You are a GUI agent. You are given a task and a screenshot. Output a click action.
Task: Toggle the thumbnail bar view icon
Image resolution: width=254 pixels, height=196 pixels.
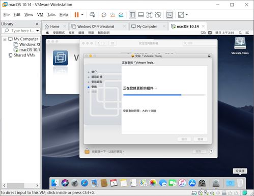click(141, 15)
